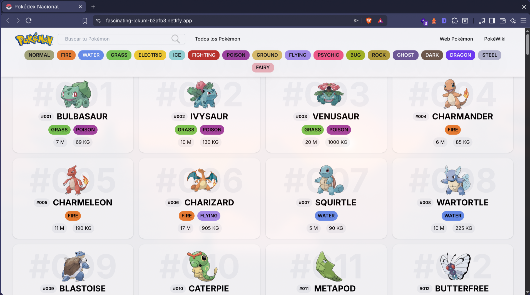Filter by DARK type
Image resolution: width=530 pixels, height=295 pixels.
(x=432, y=55)
